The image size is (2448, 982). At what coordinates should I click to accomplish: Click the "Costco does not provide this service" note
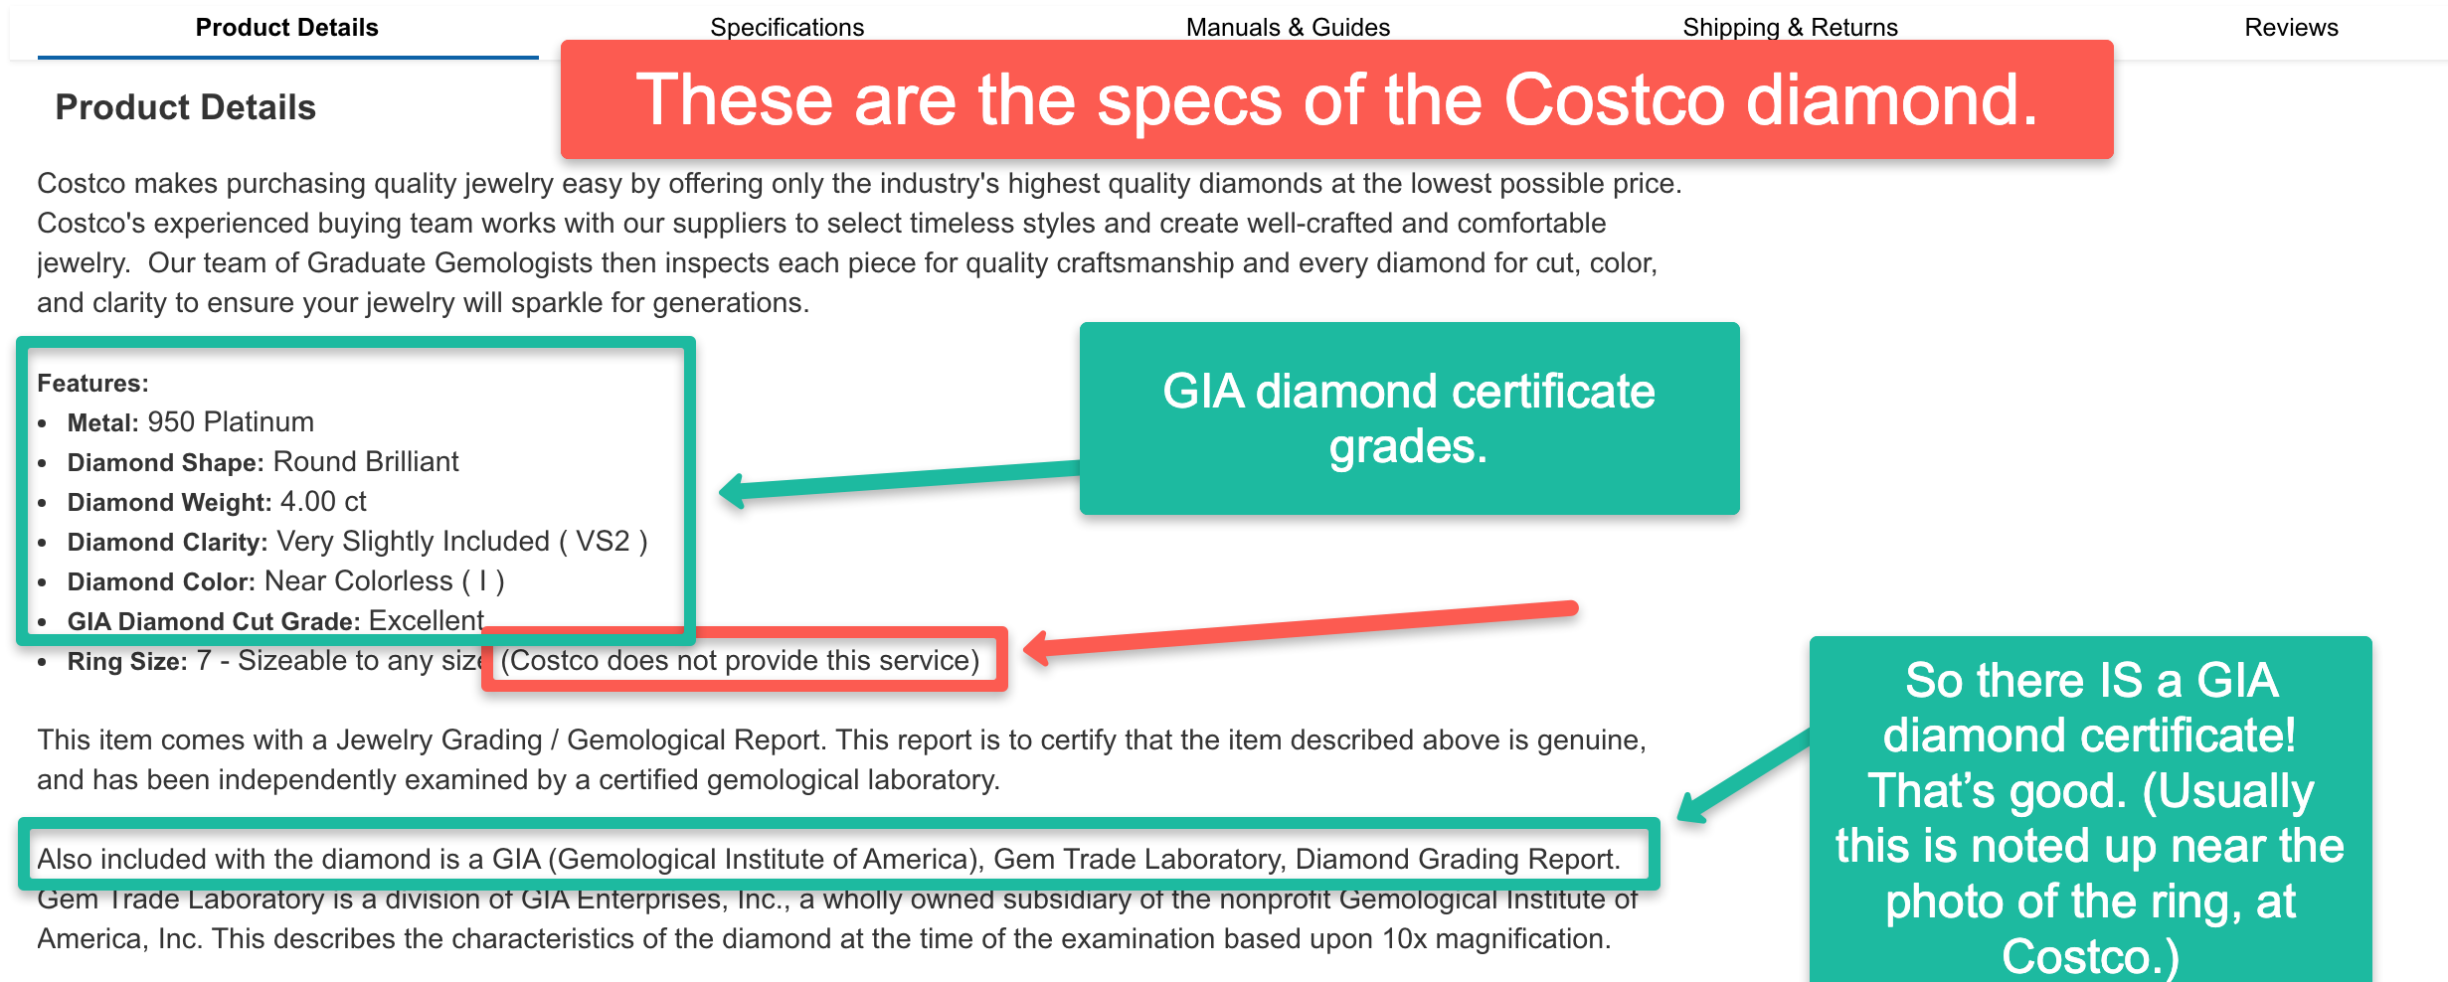[x=741, y=660]
